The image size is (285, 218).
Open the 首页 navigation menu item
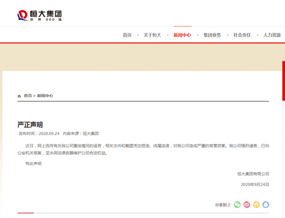127,35
